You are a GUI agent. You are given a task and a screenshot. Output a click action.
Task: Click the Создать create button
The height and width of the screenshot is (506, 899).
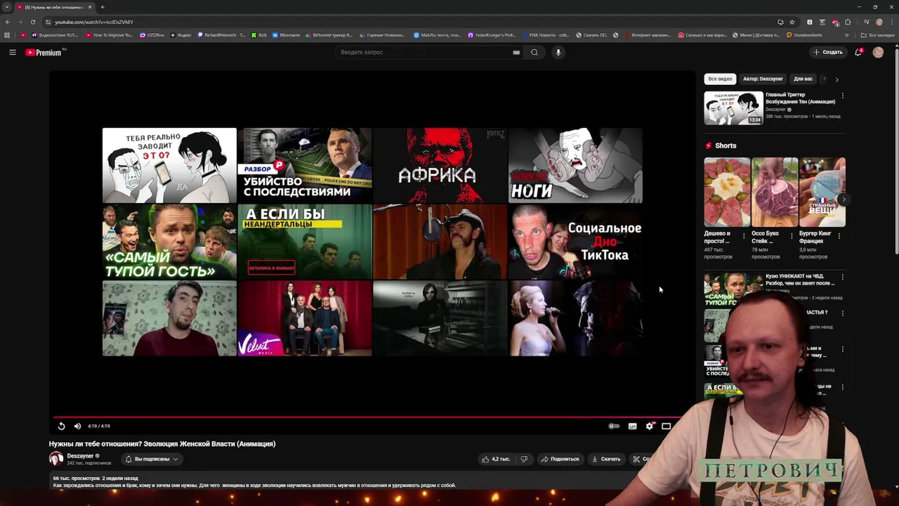[828, 52]
